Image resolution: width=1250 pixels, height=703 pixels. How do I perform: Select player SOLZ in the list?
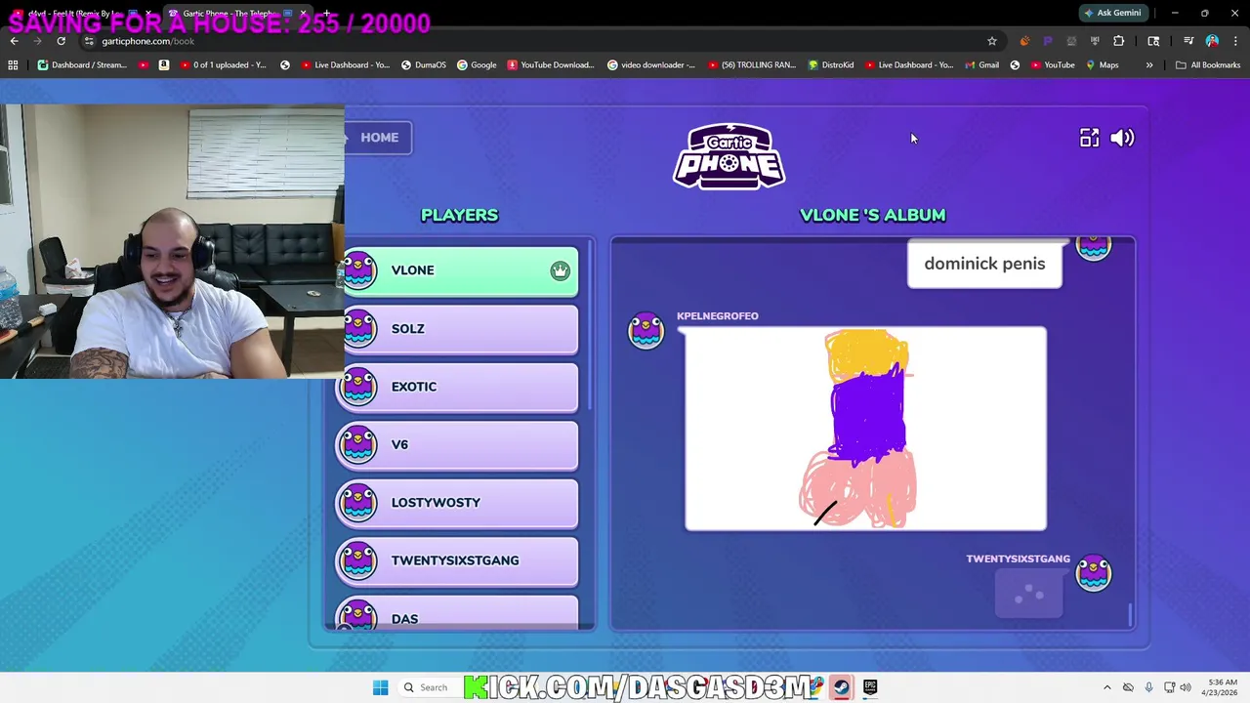point(459,329)
